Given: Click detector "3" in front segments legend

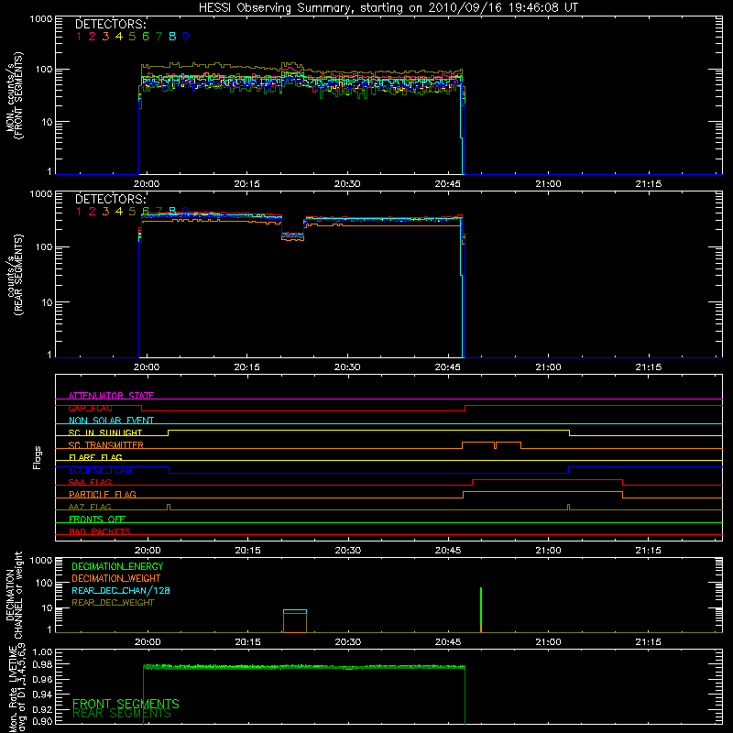Looking at the screenshot, I should coord(105,37).
